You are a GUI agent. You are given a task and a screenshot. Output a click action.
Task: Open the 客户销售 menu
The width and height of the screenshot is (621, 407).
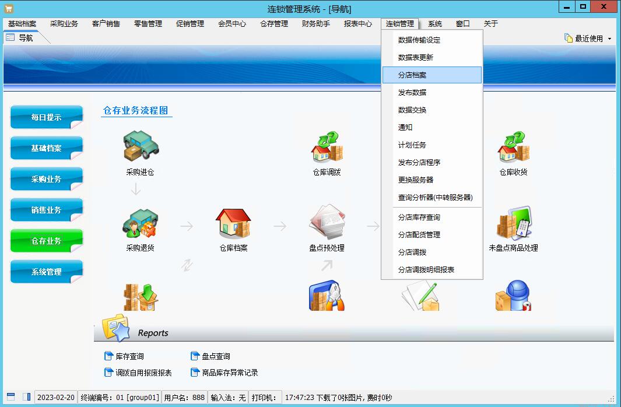coord(106,24)
